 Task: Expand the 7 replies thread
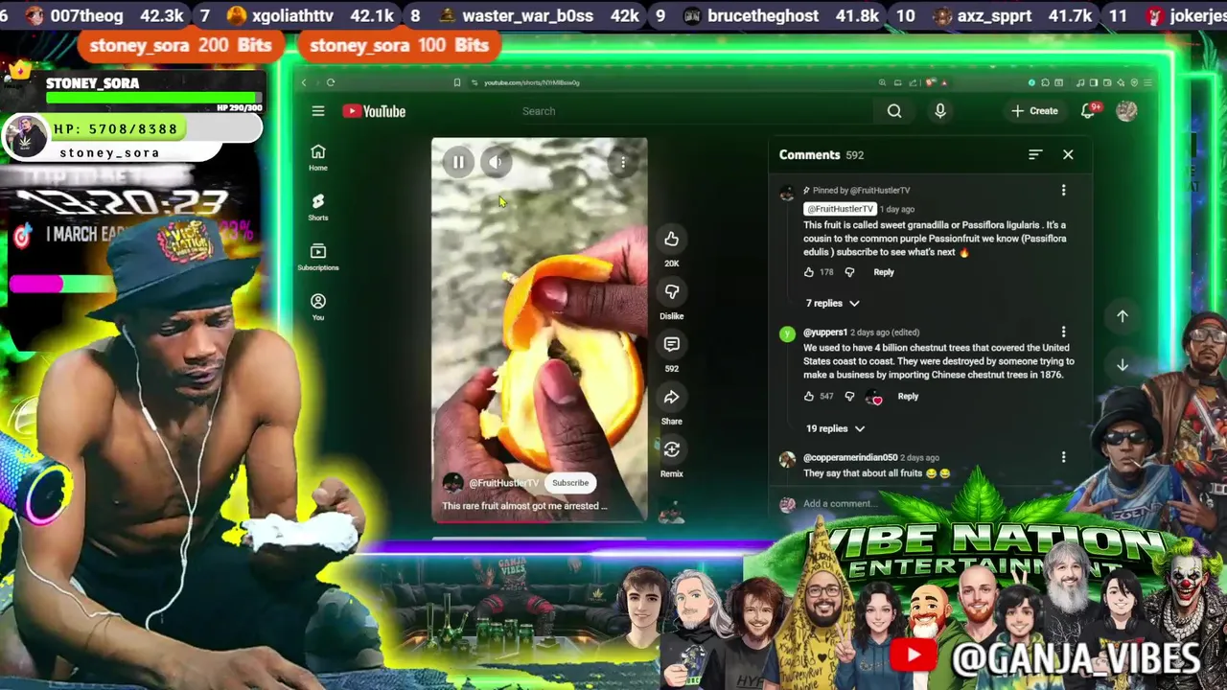coord(832,303)
